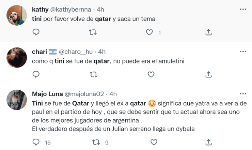Share kathy's tweet
The width and height of the screenshot is (252, 150).
point(209,32)
